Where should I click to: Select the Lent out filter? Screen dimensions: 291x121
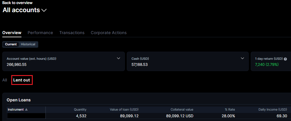click(22, 80)
